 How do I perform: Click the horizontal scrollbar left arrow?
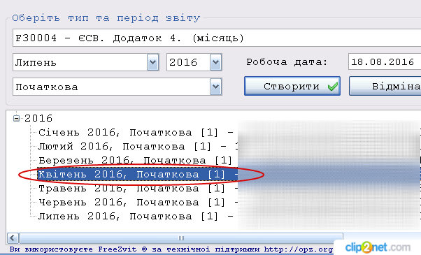pyautogui.click(x=13, y=238)
